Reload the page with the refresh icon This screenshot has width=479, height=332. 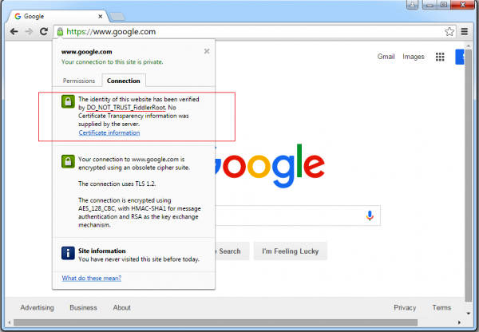tap(44, 31)
